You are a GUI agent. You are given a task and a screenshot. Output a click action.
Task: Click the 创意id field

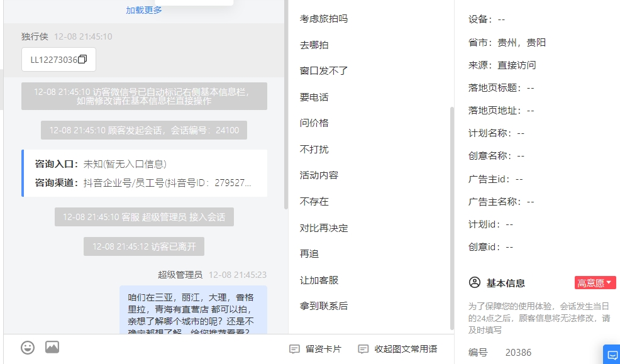(x=490, y=247)
